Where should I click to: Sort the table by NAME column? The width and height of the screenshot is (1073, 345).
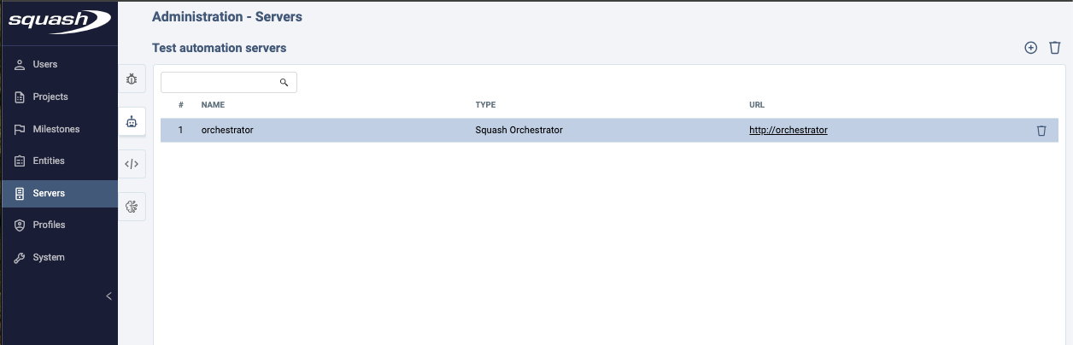213,105
